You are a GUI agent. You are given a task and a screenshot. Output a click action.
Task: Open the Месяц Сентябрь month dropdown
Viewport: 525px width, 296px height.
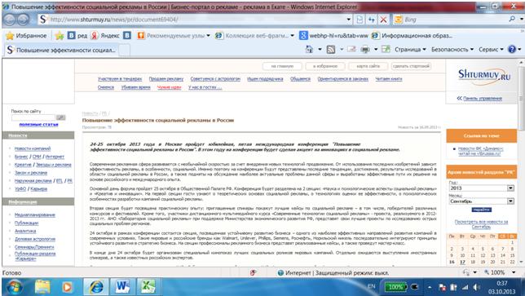tap(510, 201)
